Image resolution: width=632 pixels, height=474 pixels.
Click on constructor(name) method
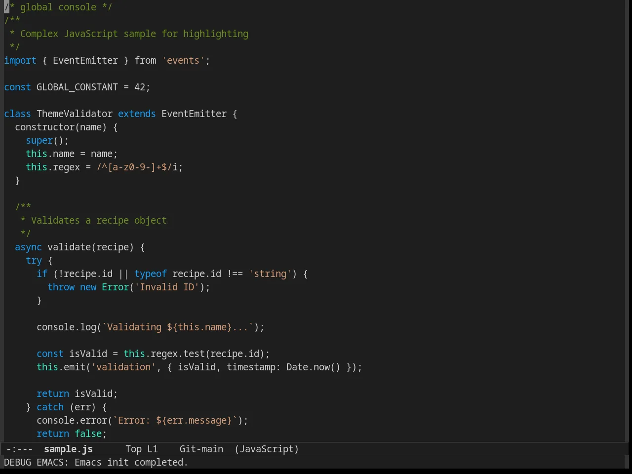tap(61, 127)
